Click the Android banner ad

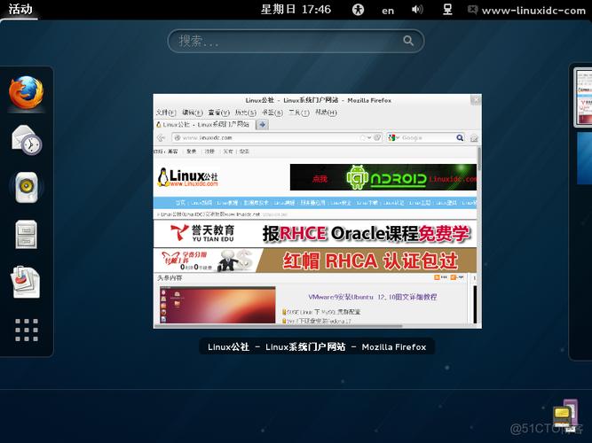383,177
